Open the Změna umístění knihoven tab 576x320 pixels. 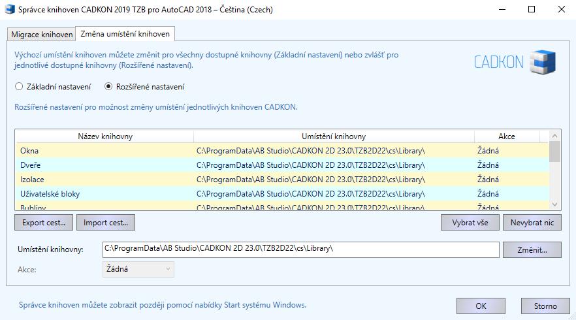click(x=125, y=34)
